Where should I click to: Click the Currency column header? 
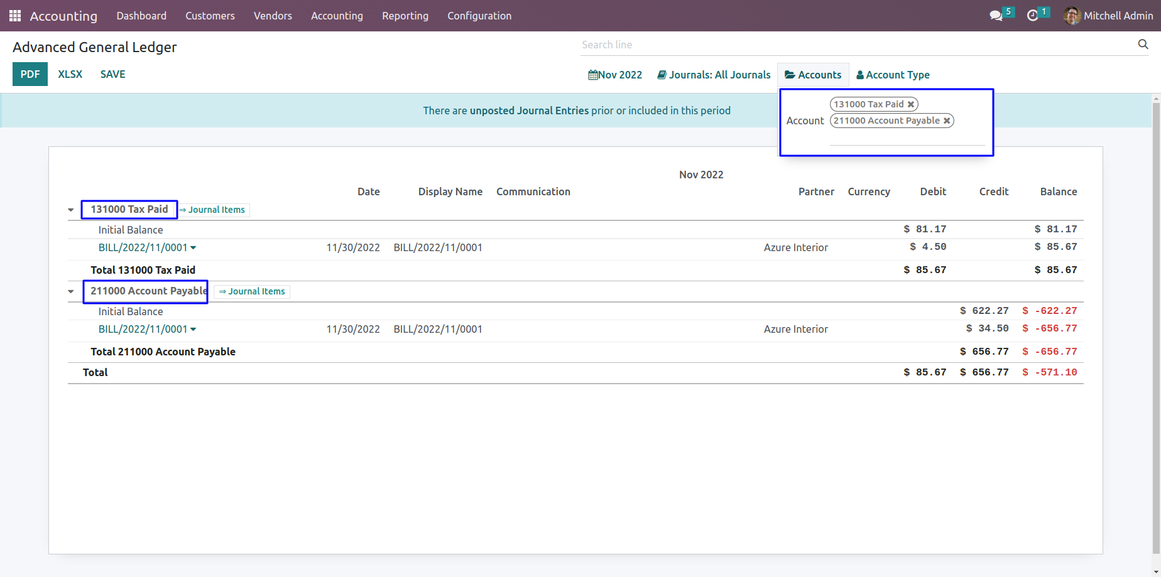tap(869, 191)
